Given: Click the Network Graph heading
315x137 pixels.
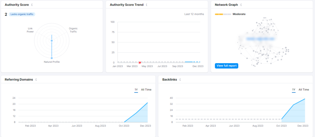Looking at the screenshot, I should [x=226, y=5].
